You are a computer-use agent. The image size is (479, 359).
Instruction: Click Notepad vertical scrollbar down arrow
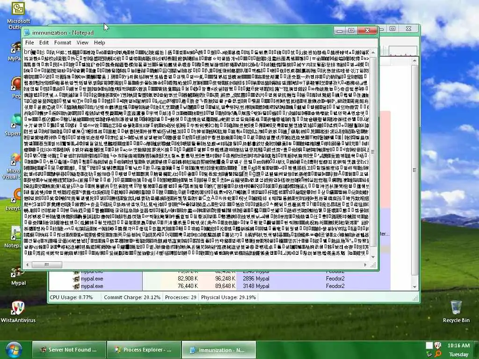tap(373, 257)
